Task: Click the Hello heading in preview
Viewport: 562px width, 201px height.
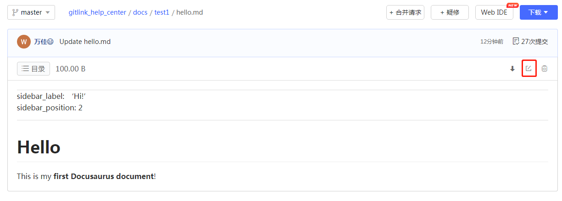Action: click(x=39, y=147)
